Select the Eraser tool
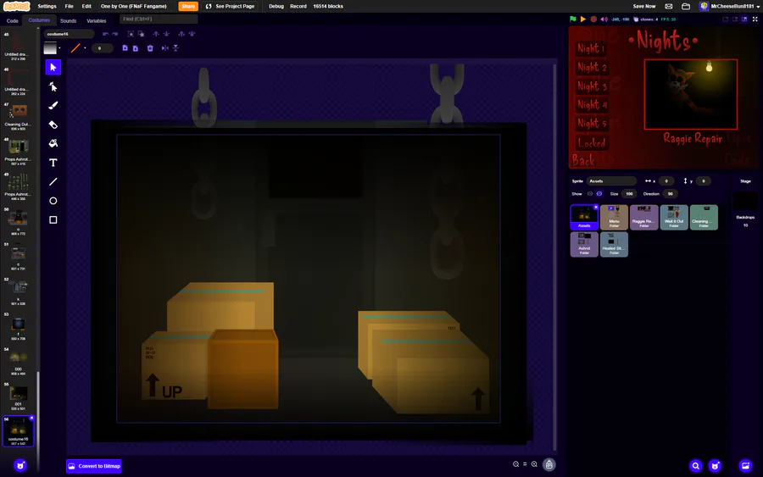 coord(53,125)
